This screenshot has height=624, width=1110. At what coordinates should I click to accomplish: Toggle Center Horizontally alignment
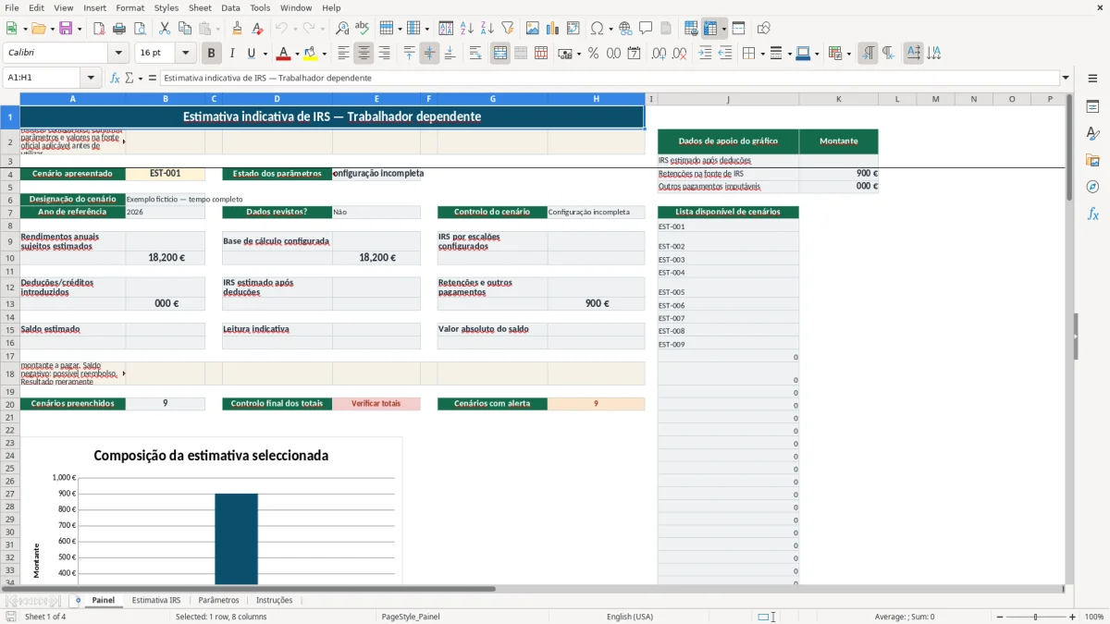point(364,54)
